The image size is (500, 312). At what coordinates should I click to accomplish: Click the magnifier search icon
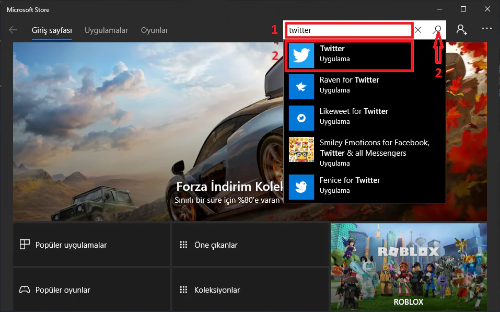point(438,30)
